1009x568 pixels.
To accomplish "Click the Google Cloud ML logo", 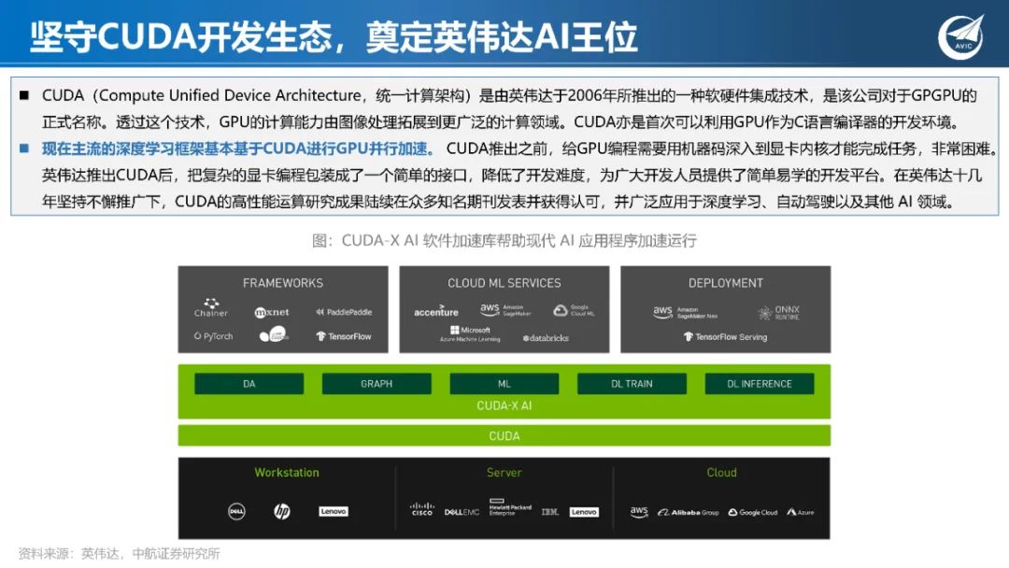I will [574, 311].
